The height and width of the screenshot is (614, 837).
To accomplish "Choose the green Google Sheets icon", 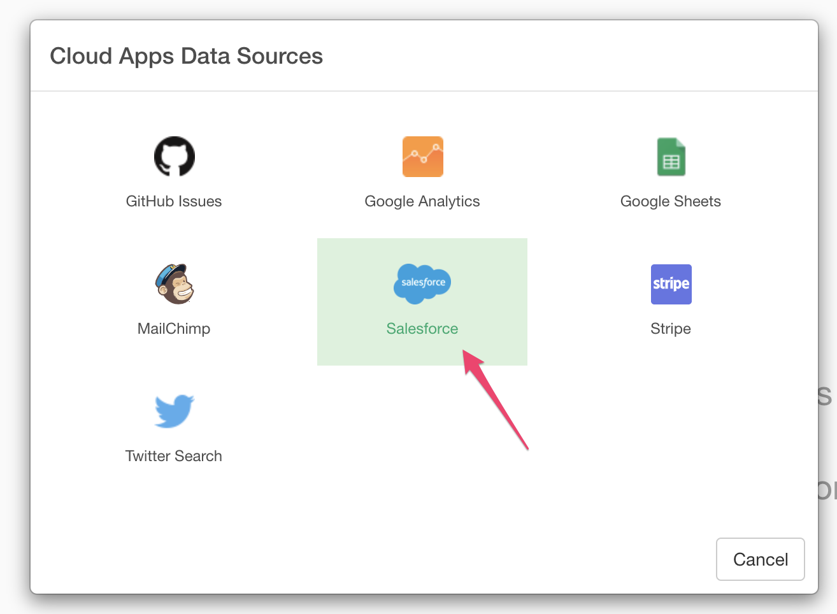I will (671, 157).
